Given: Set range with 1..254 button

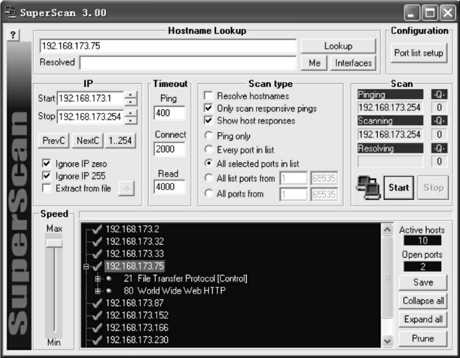Looking at the screenshot, I should click(x=120, y=141).
